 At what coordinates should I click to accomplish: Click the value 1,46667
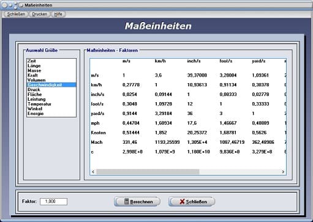click(228, 123)
